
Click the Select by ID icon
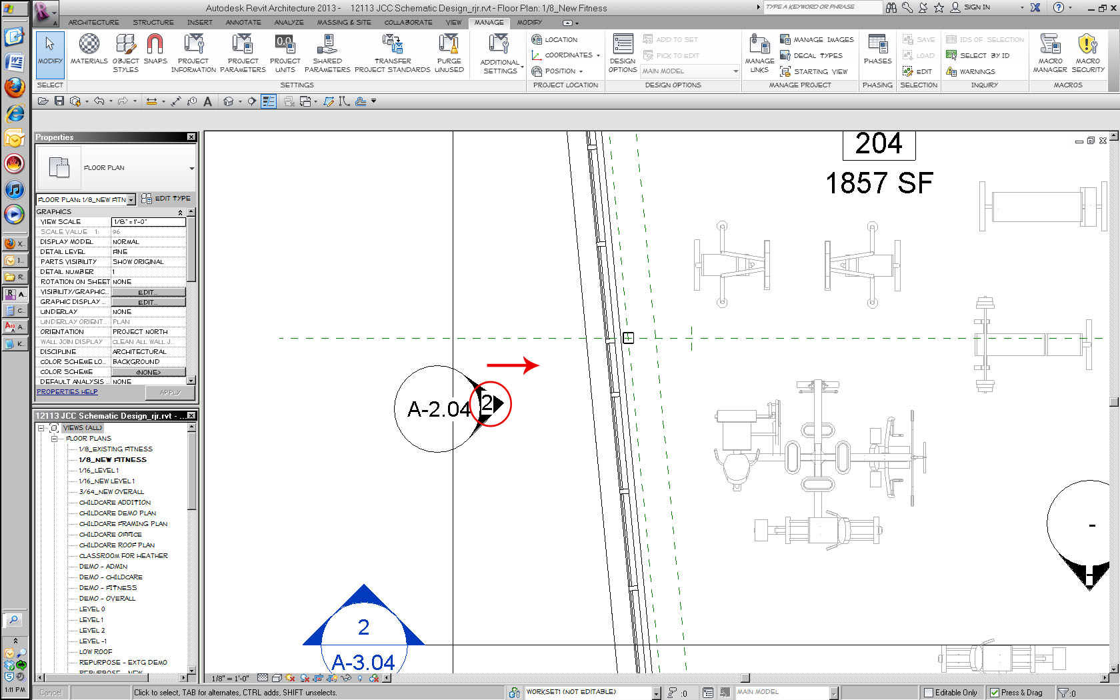951,55
